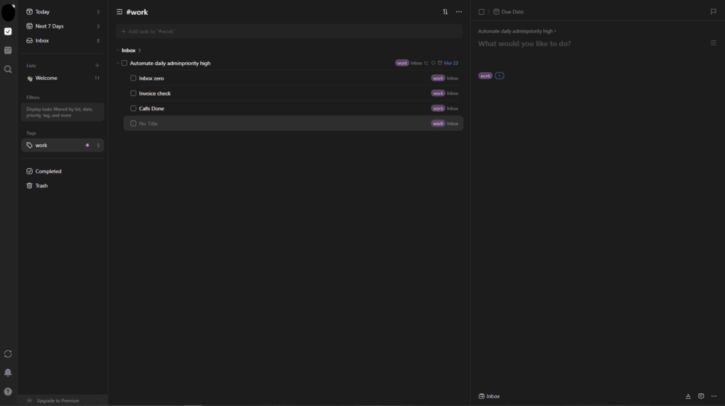Tick the checkbox in the task detail header
The width and height of the screenshot is (725, 406).
pos(481,12)
